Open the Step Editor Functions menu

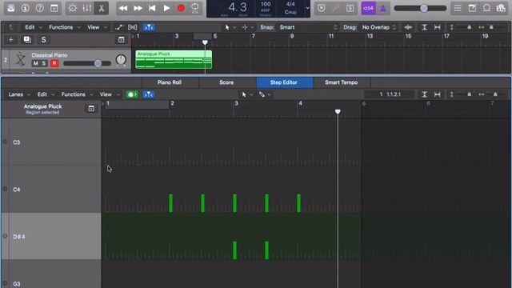(x=77, y=94)
